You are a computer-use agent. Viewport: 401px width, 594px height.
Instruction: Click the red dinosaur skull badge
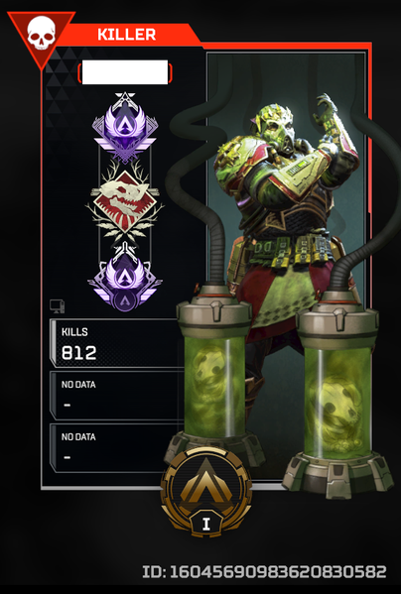(125, 202)
